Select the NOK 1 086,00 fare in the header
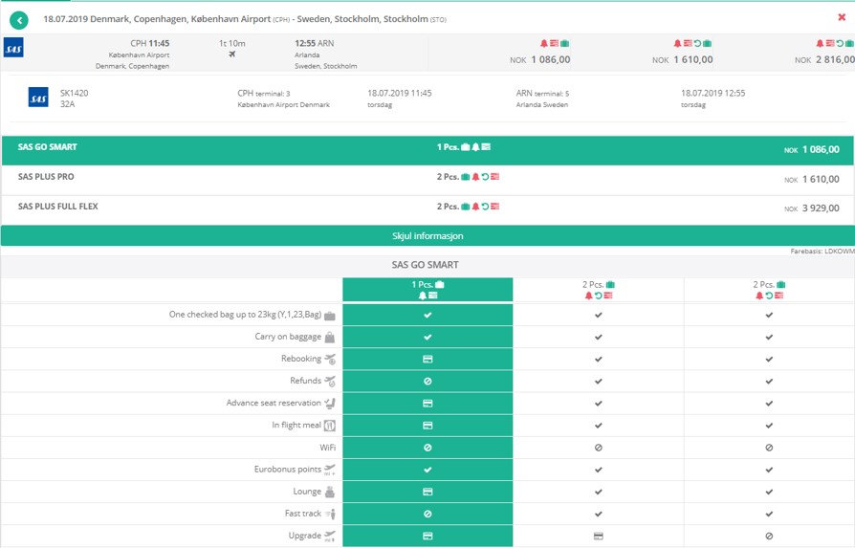This screenshot has width=855, height=548. tap(539, 60)
